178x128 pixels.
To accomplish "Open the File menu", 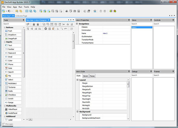I will (4, 7).
